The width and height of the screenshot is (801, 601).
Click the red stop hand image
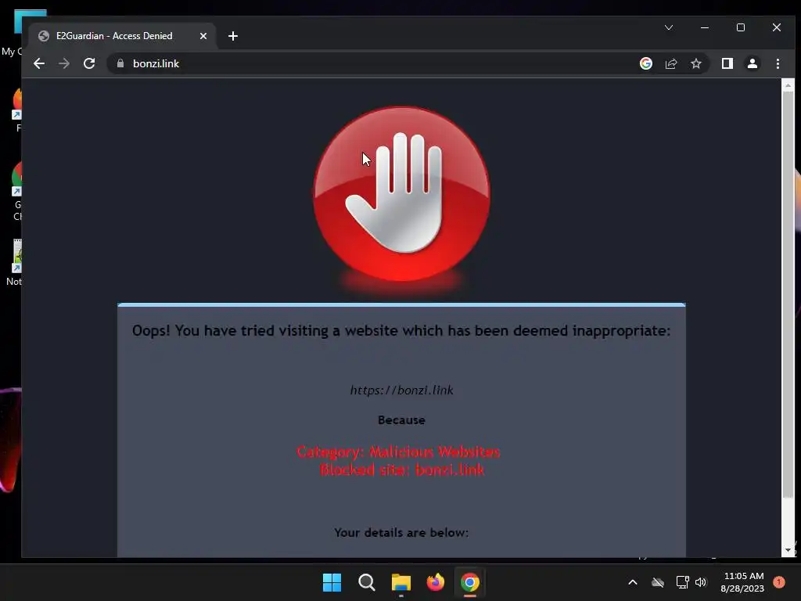click(401, 194)
